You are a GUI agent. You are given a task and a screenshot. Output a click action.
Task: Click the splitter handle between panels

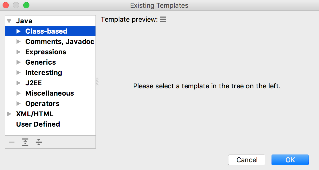click(98, 82)
